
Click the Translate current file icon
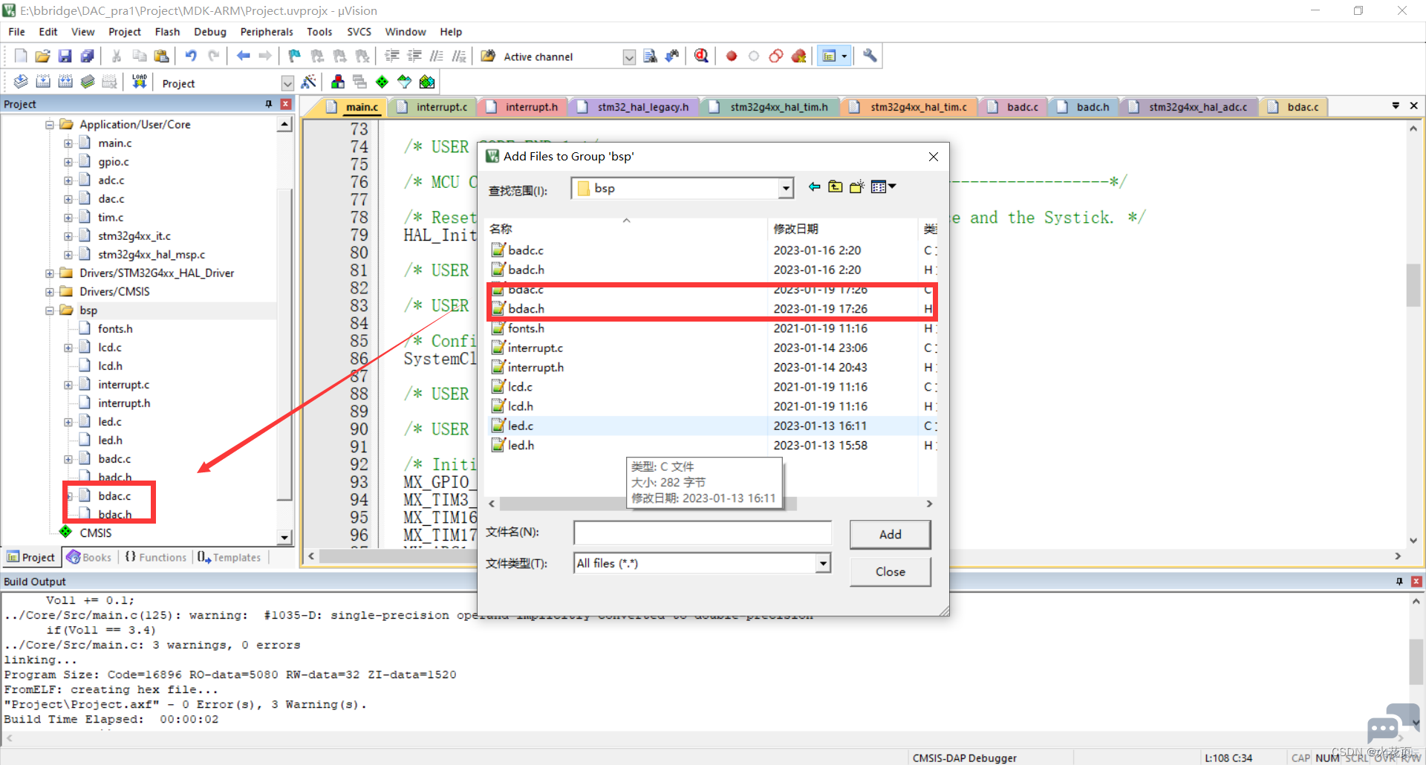(21, 82)
